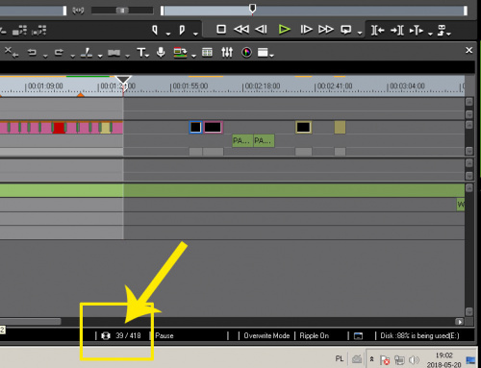Screen dimensions: 481x368
Task: Click the horizontal scrollbar right arrow
Action: pos(460,322)
